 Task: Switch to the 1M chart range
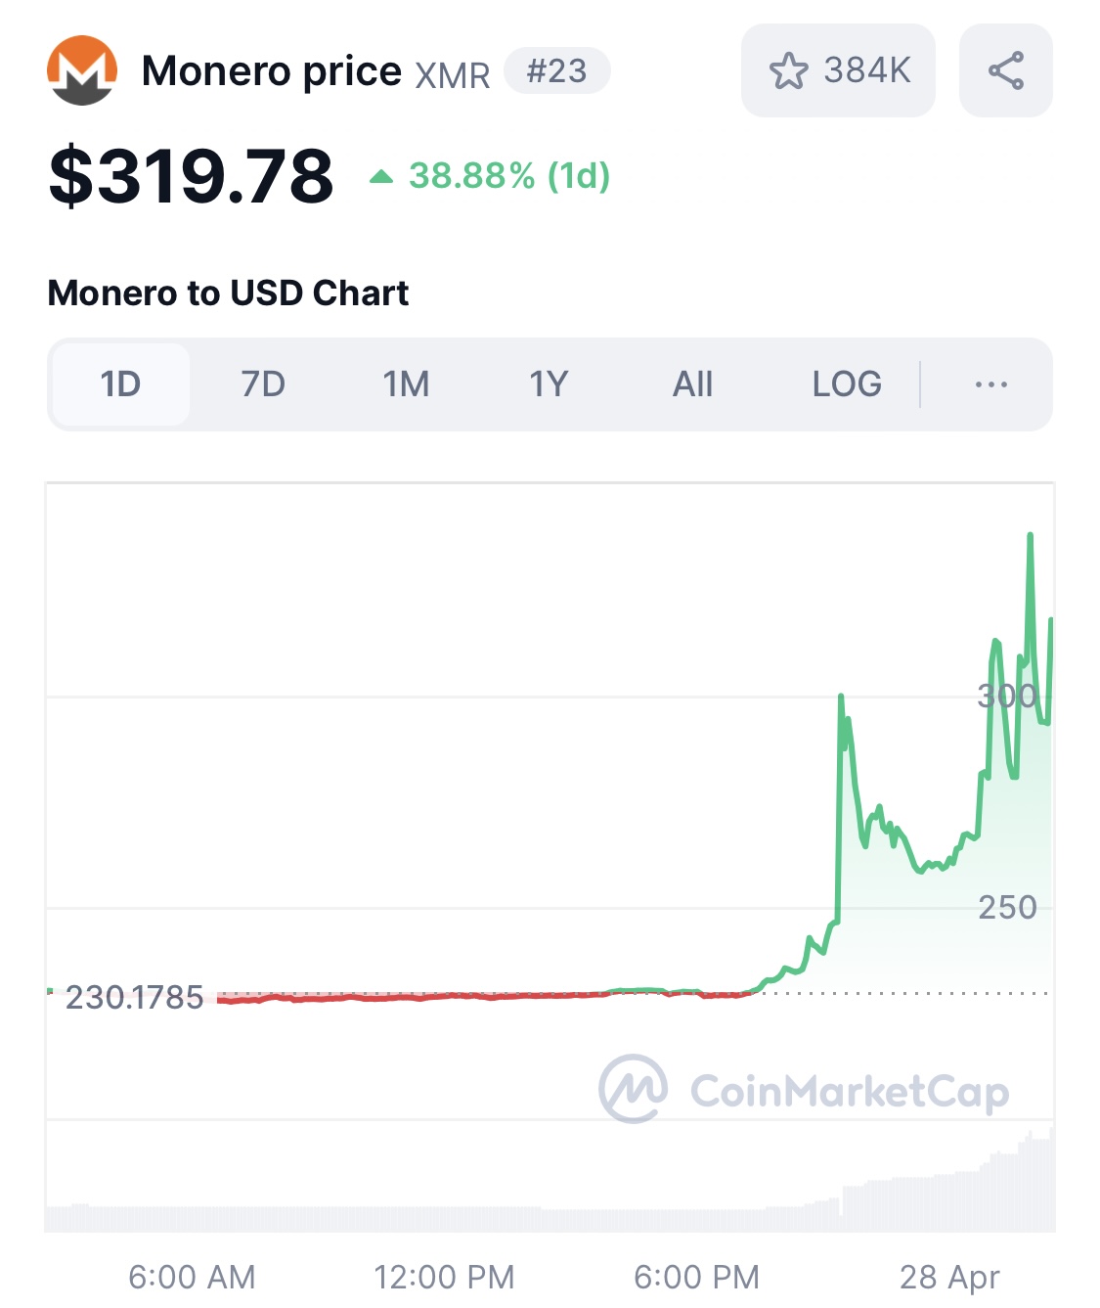point(406,384)
